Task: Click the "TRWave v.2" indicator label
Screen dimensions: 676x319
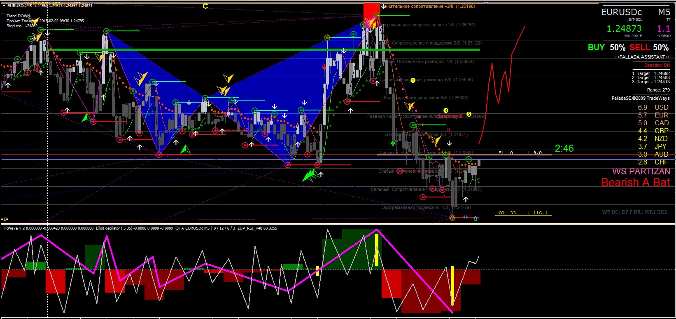Action: point(14,228)
